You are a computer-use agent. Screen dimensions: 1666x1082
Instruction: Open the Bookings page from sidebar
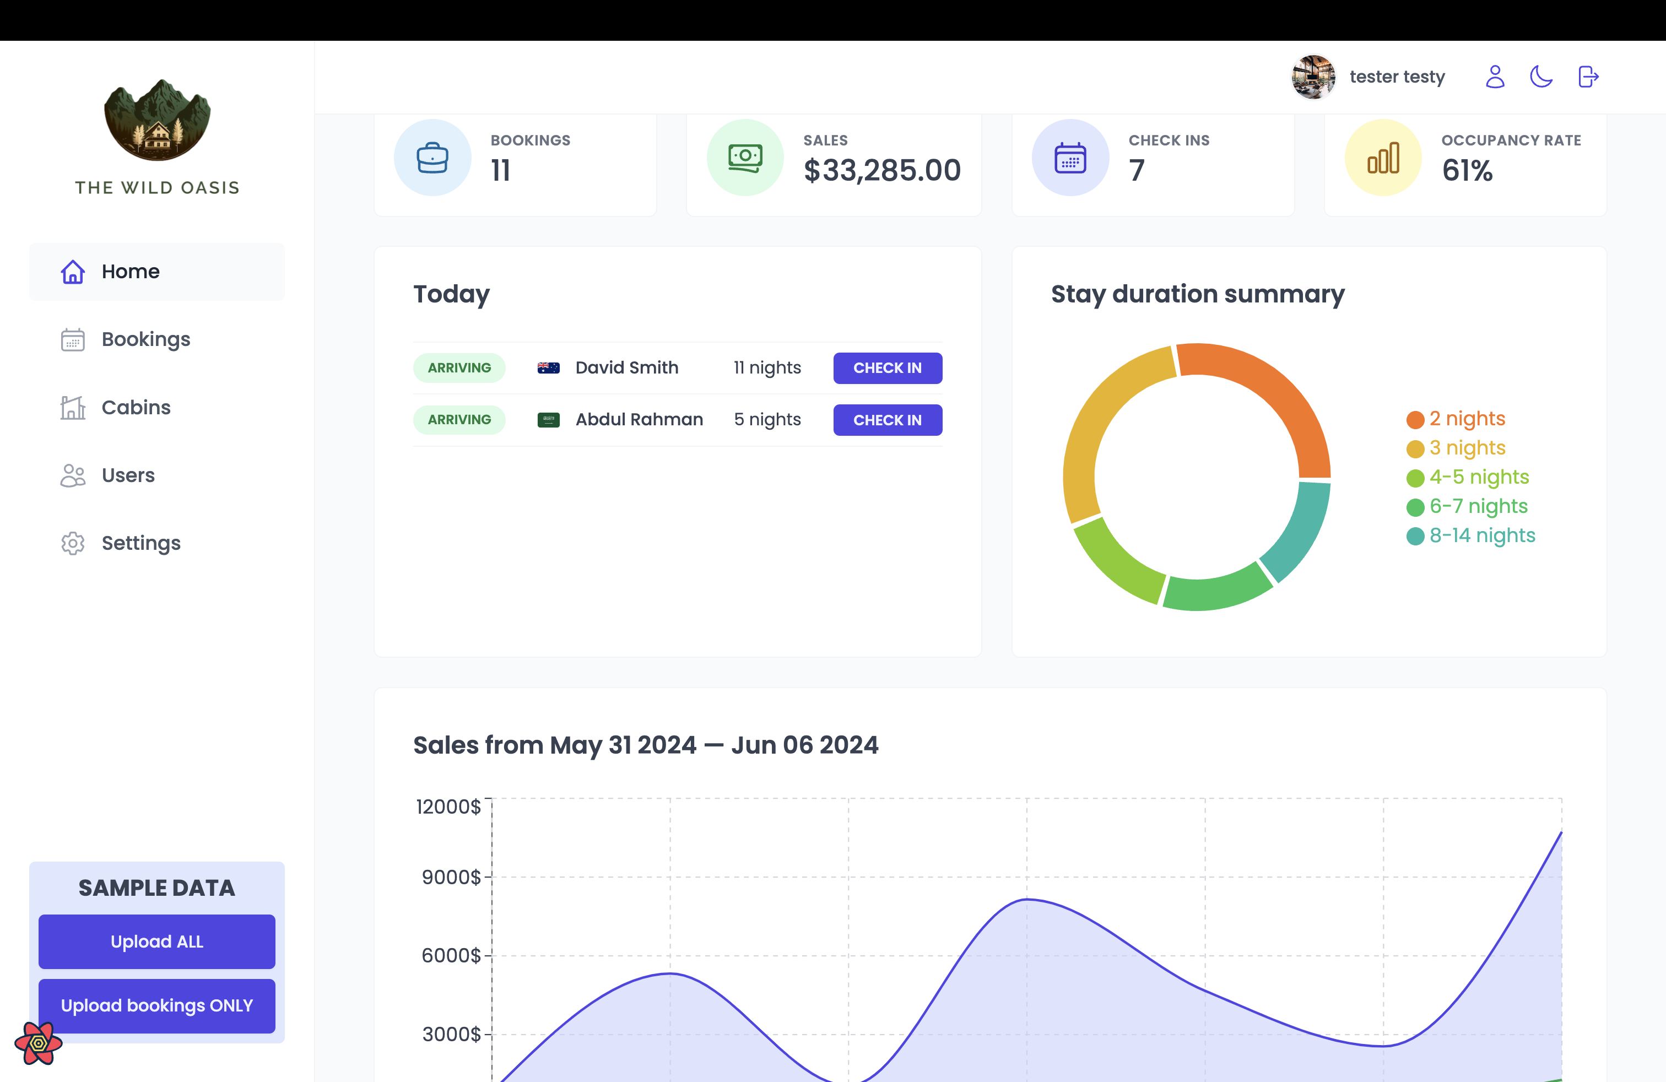pyautogui.click(x=157, y=339)
